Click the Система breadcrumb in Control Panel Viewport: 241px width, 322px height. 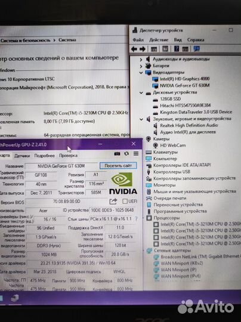click(67, 40)
